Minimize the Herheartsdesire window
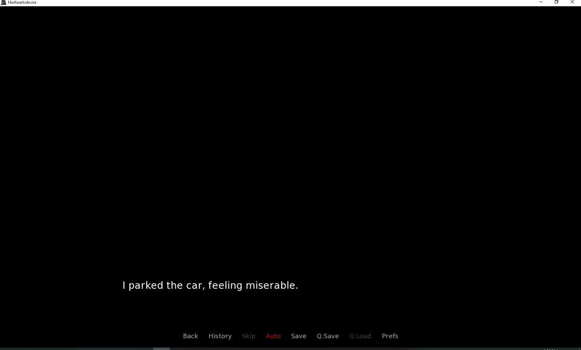Viewport: 581px width, 350px height. tap(541, 2)
